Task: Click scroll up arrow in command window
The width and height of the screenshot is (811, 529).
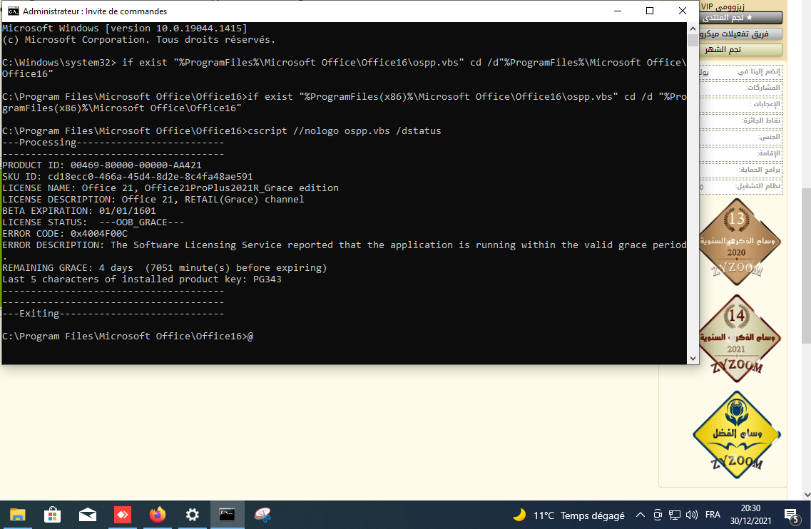Action: [x=693, y=28]
